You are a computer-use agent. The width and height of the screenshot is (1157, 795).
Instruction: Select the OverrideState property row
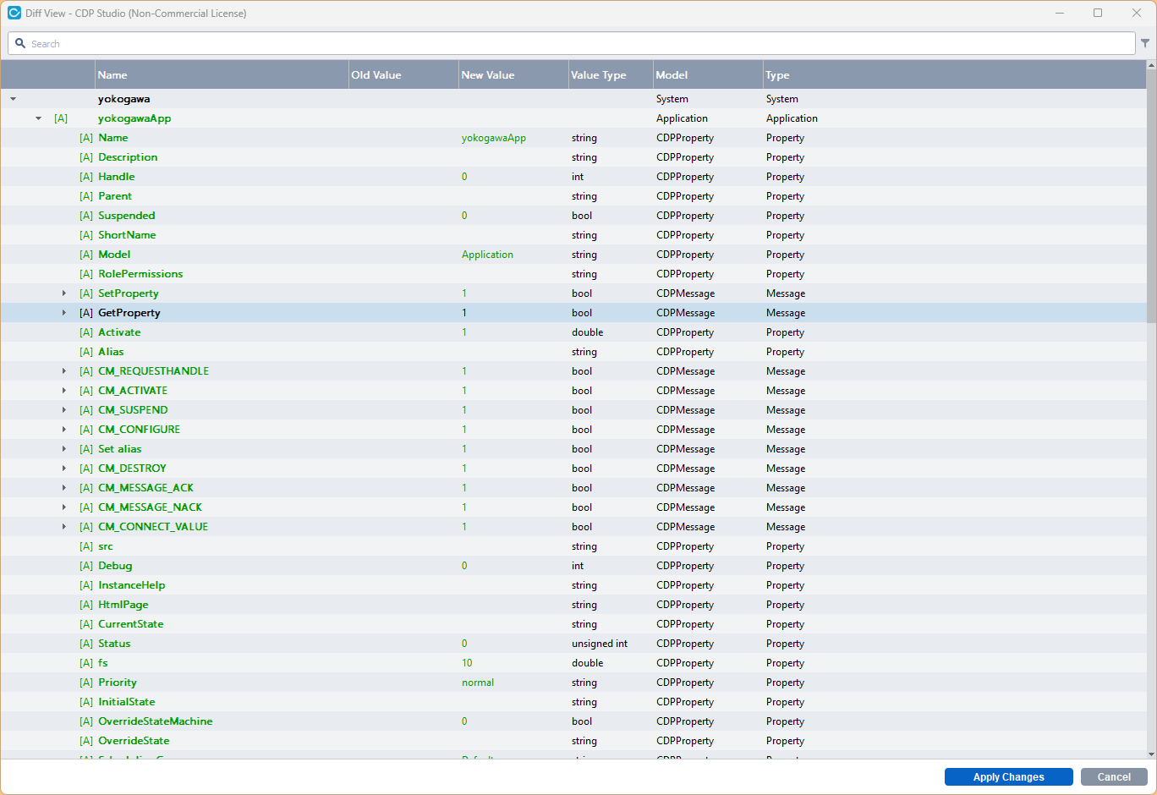point(573,741)
